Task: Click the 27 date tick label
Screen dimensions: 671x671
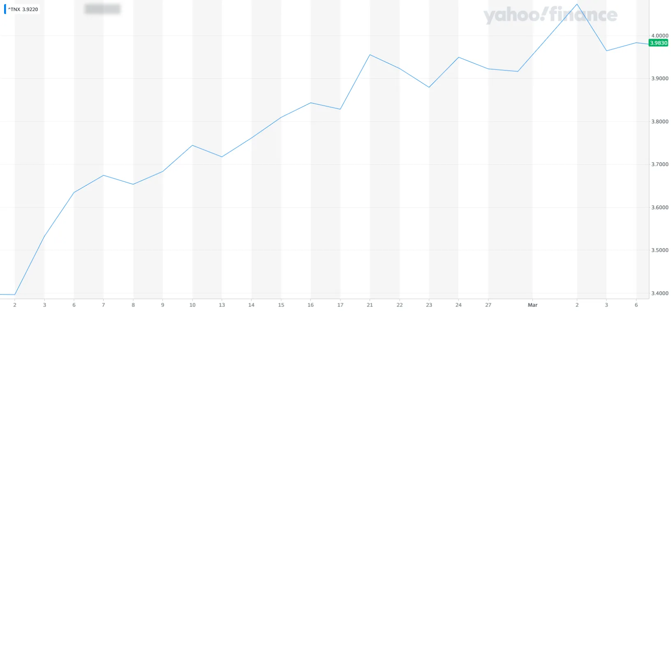Action: [x=488, y=305]
